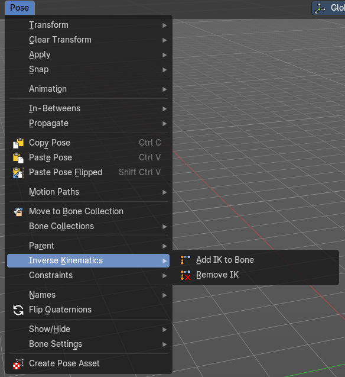Select Paste Pose Flipped entry
Screen dimensions: 345x377
point(88,172)
